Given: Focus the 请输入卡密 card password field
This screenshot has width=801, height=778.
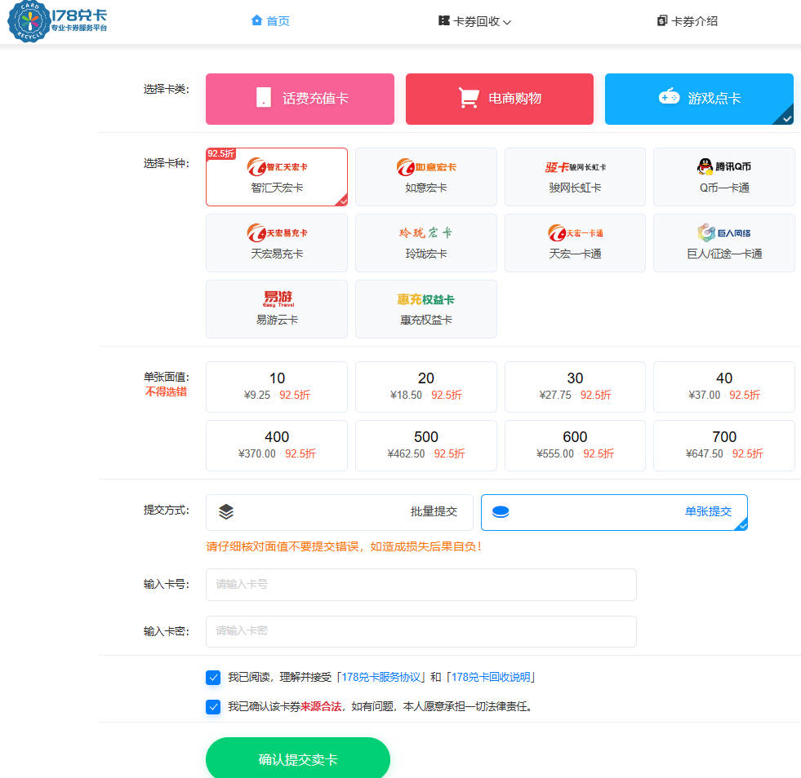Looking at the screenshot, I should [421, 631].
